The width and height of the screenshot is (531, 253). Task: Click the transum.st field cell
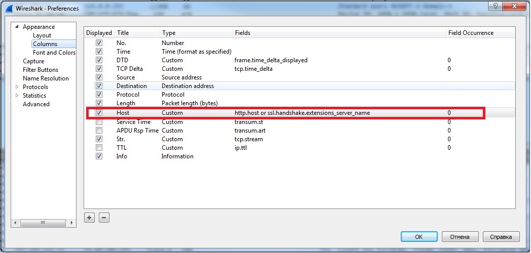[249, 122]
